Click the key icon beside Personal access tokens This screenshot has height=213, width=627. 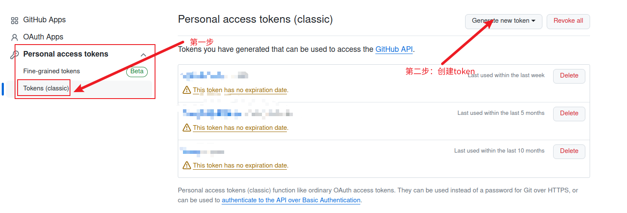click(15, 54)
